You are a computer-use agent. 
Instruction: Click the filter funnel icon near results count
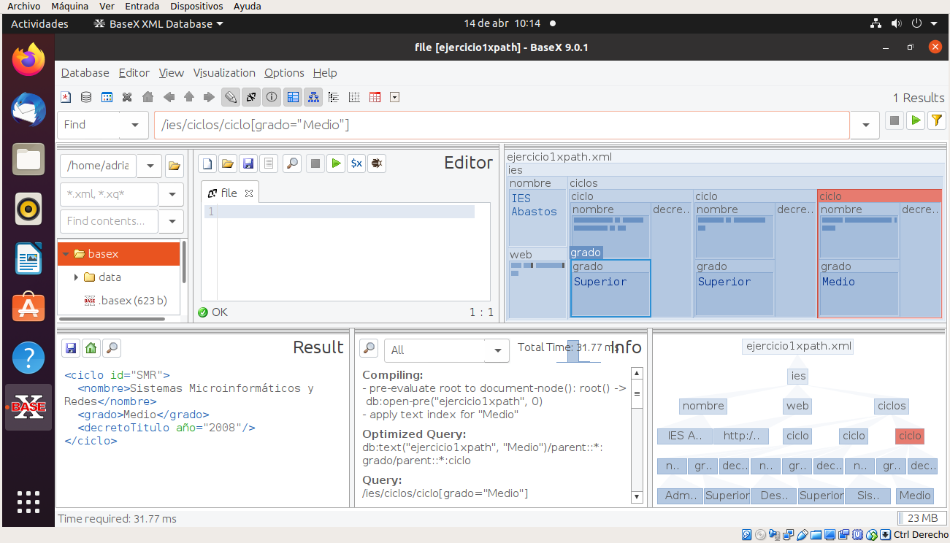click(x=936, y=121)
